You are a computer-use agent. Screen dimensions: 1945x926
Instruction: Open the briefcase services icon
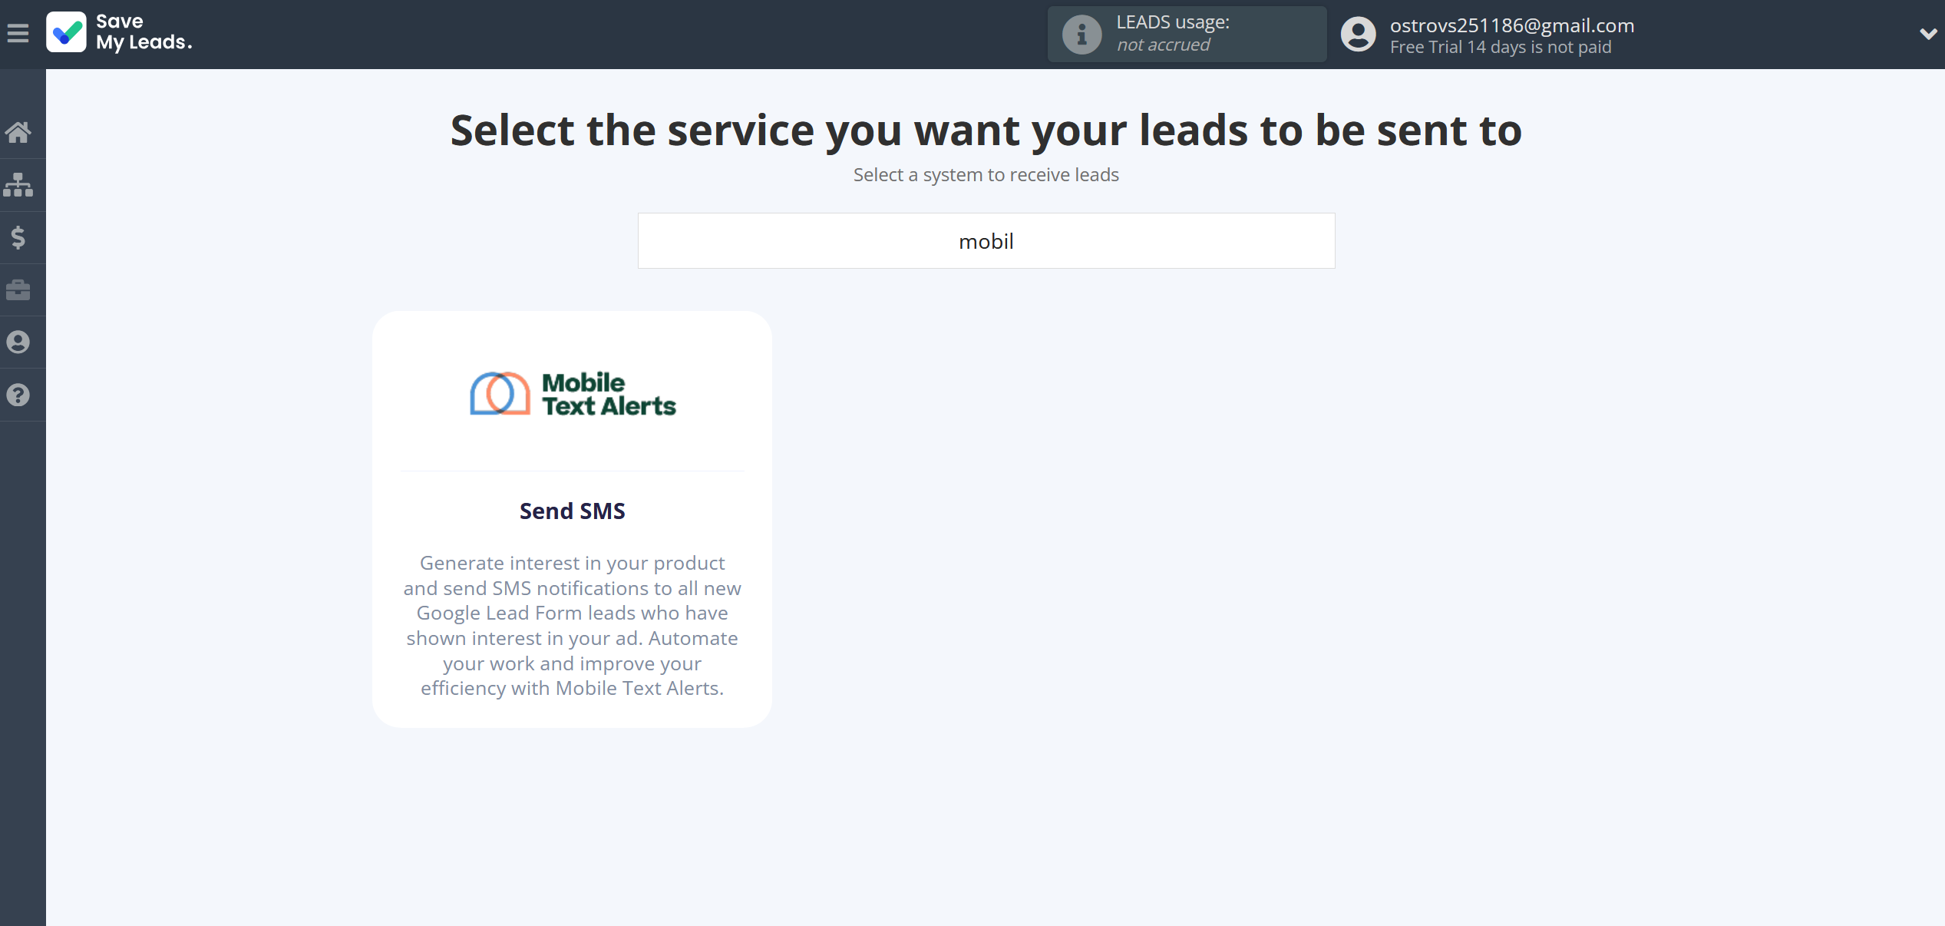(18, 289)
